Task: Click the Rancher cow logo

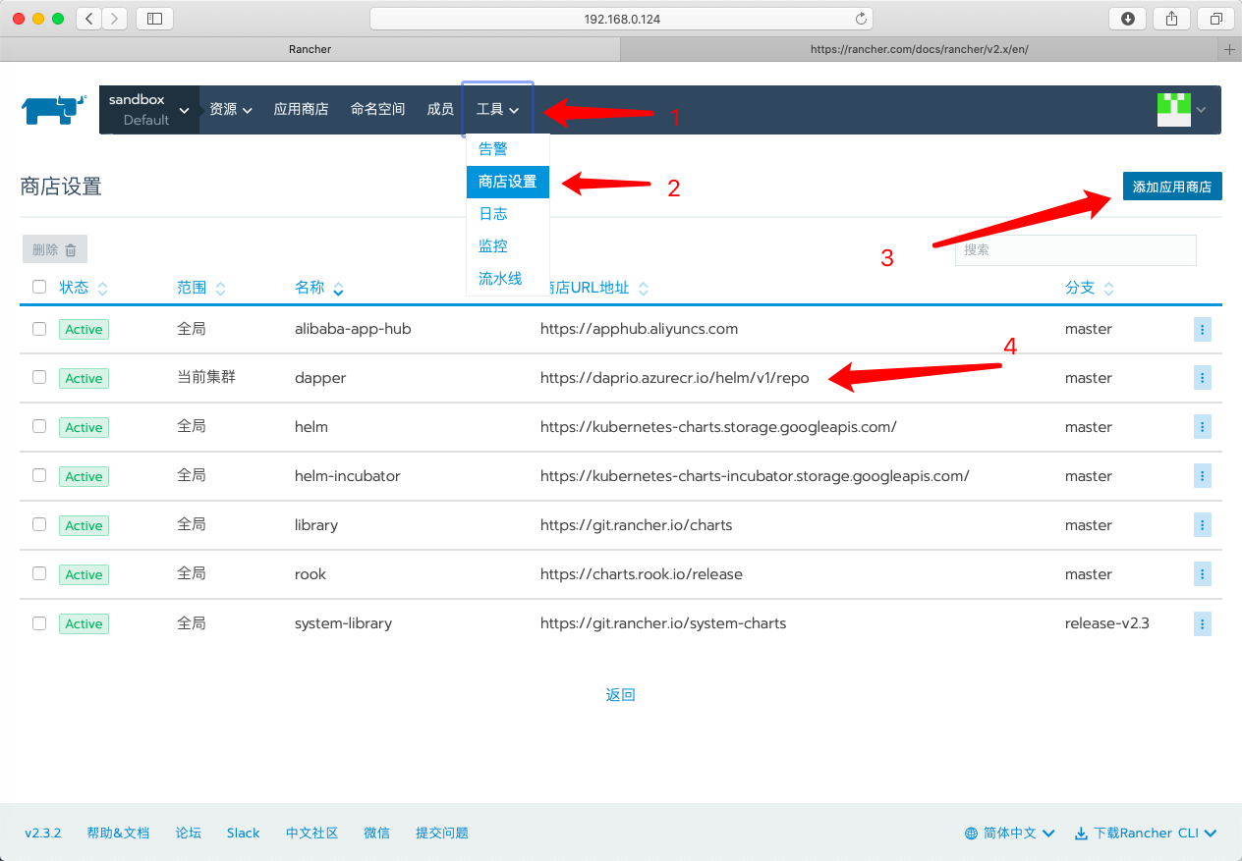Action: [54, 109]
